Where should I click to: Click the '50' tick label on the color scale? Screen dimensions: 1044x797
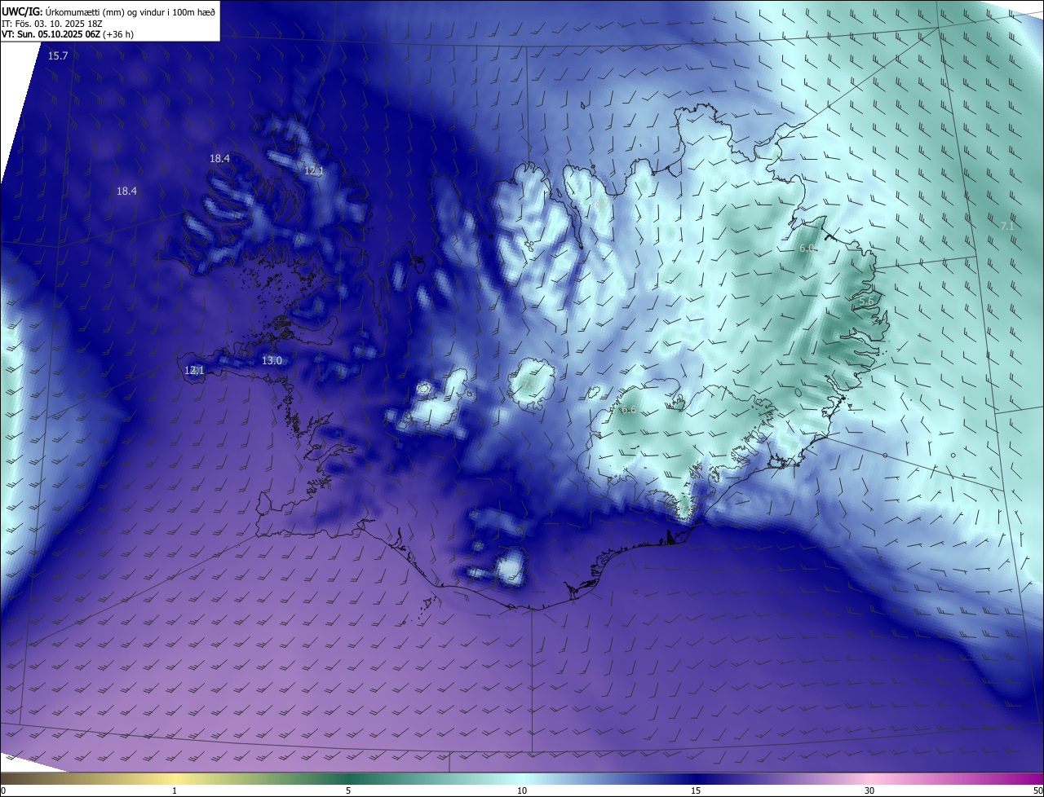[x=1037, y=790]
